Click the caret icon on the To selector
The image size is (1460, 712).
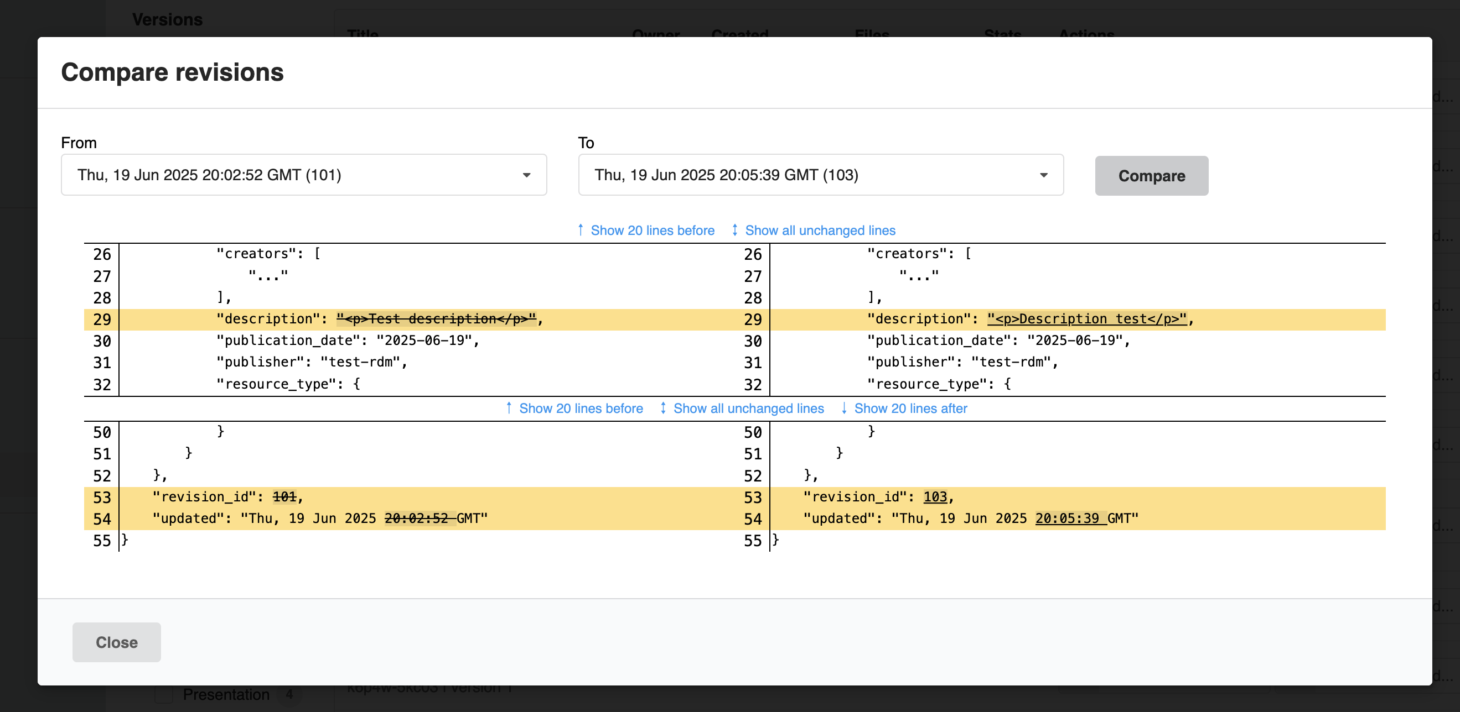click(1044, 175)
